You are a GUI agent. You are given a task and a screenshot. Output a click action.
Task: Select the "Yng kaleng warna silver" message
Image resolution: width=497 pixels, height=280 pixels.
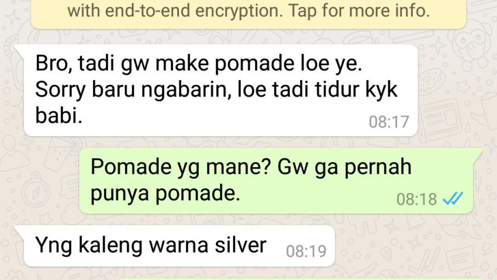click(150, 246)
